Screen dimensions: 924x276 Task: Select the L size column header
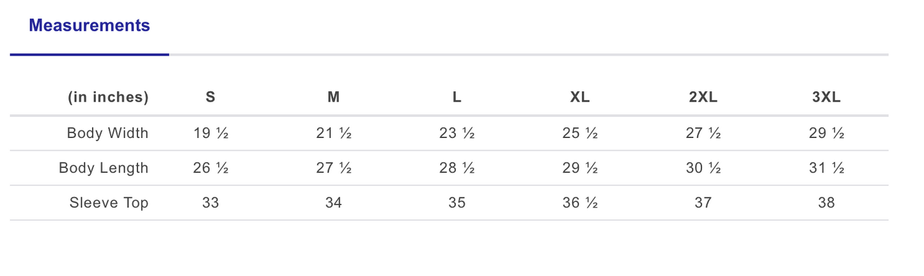coord(457,97)
